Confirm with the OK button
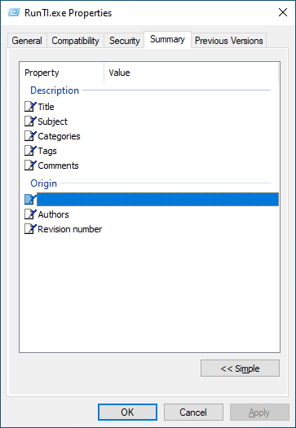 click(127, 412)
